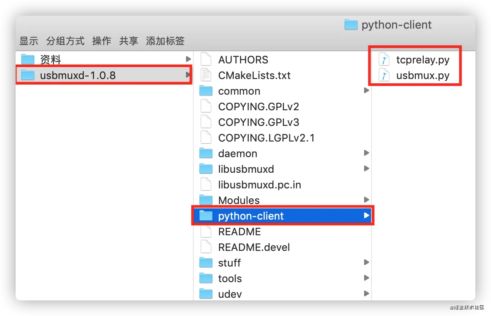491x316 pixels.
Task: Select the AUTHORS file name
Action: (x=243, y=59)
